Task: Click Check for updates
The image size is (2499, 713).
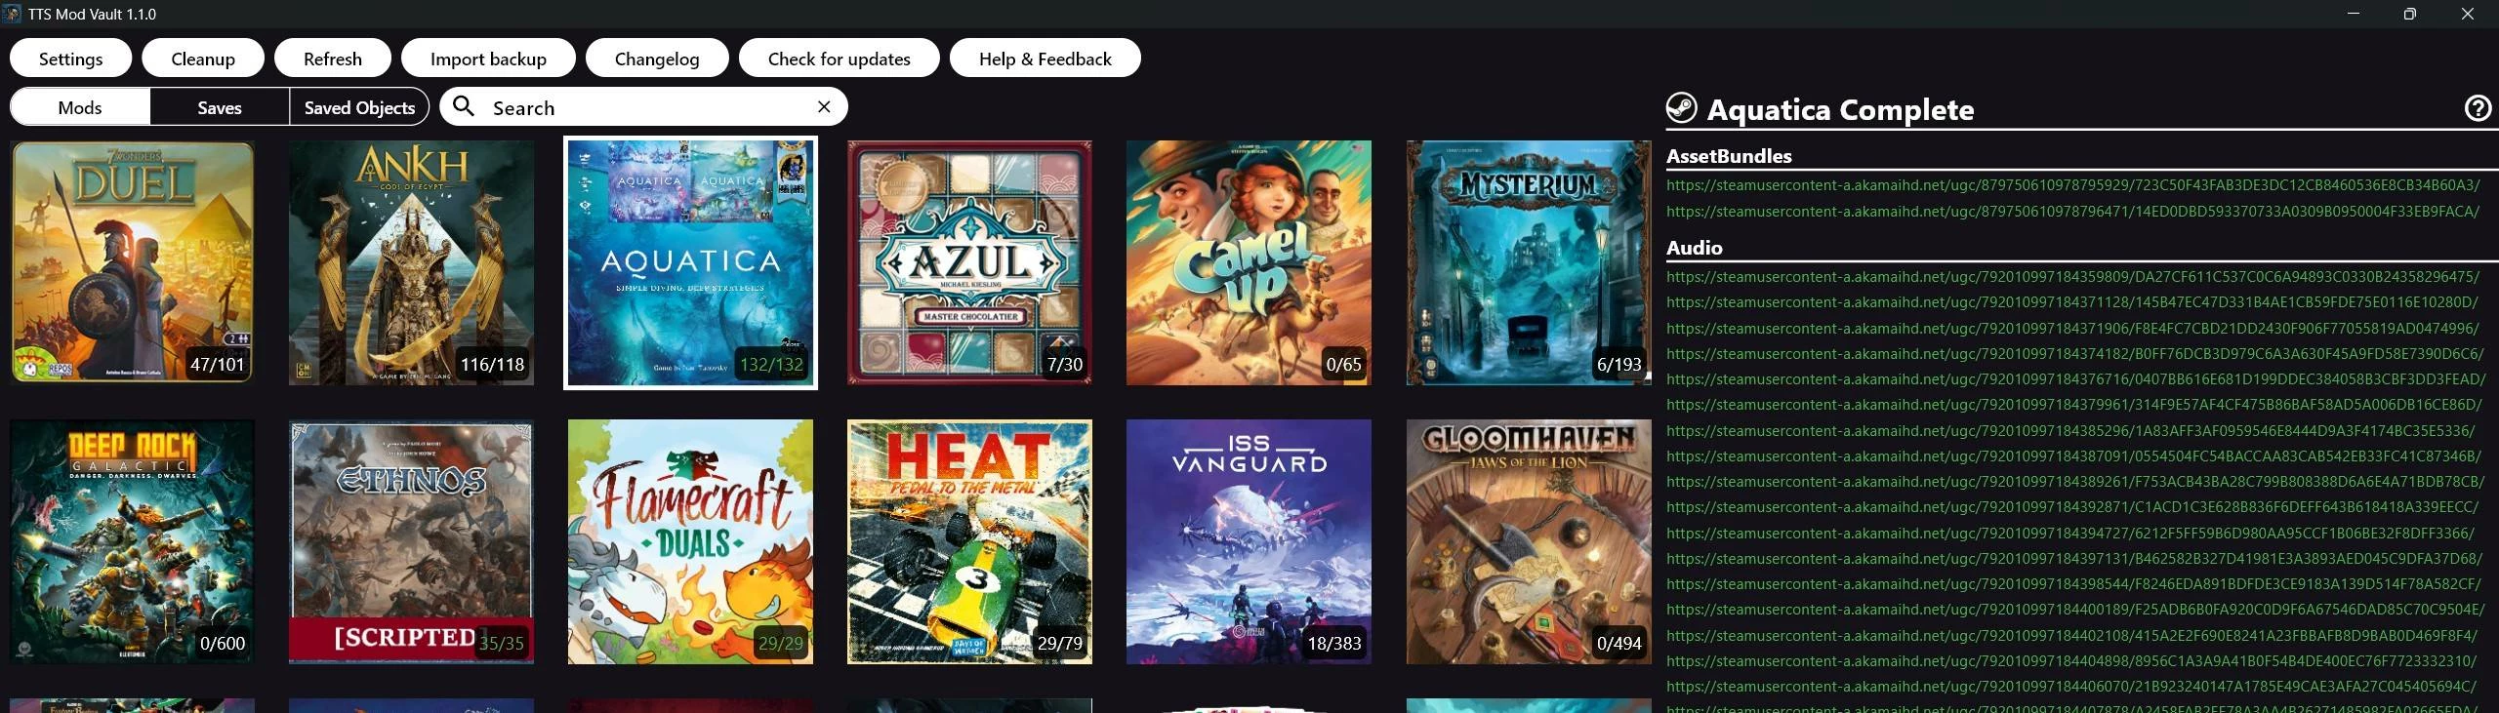Action: (x=840, y=59)
